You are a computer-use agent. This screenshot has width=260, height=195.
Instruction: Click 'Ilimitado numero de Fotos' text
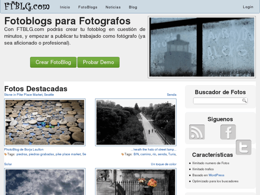click(211, 163)
